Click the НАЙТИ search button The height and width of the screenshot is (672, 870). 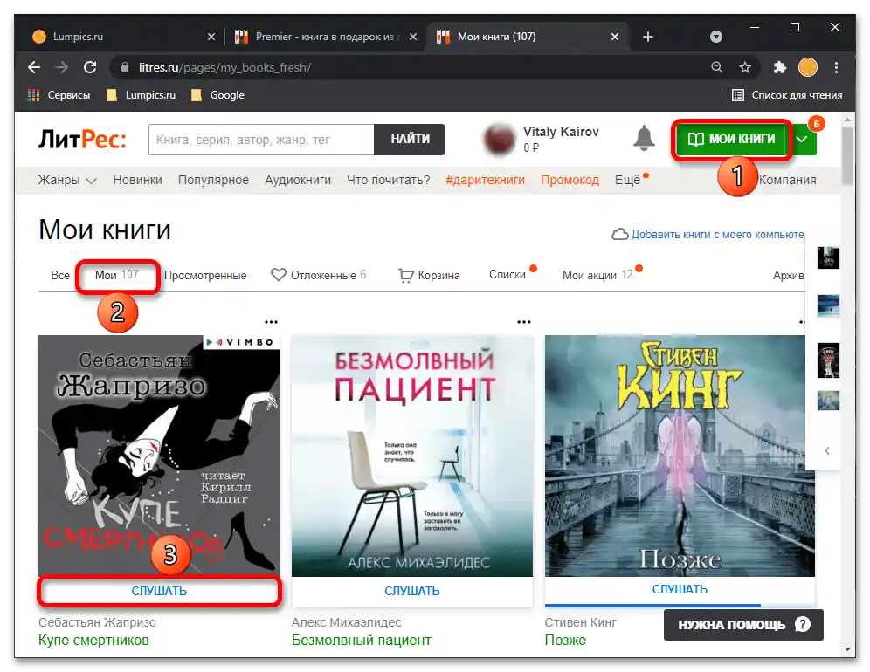tap(410, 139)
